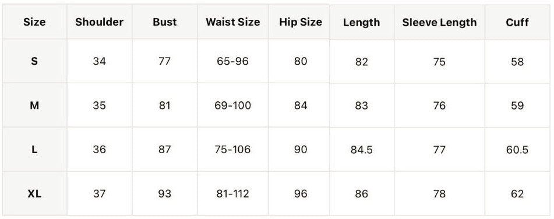The width and height of the screenshot is (554, 219).
Task: Click the Hip Size header
Action: (301, 22)
